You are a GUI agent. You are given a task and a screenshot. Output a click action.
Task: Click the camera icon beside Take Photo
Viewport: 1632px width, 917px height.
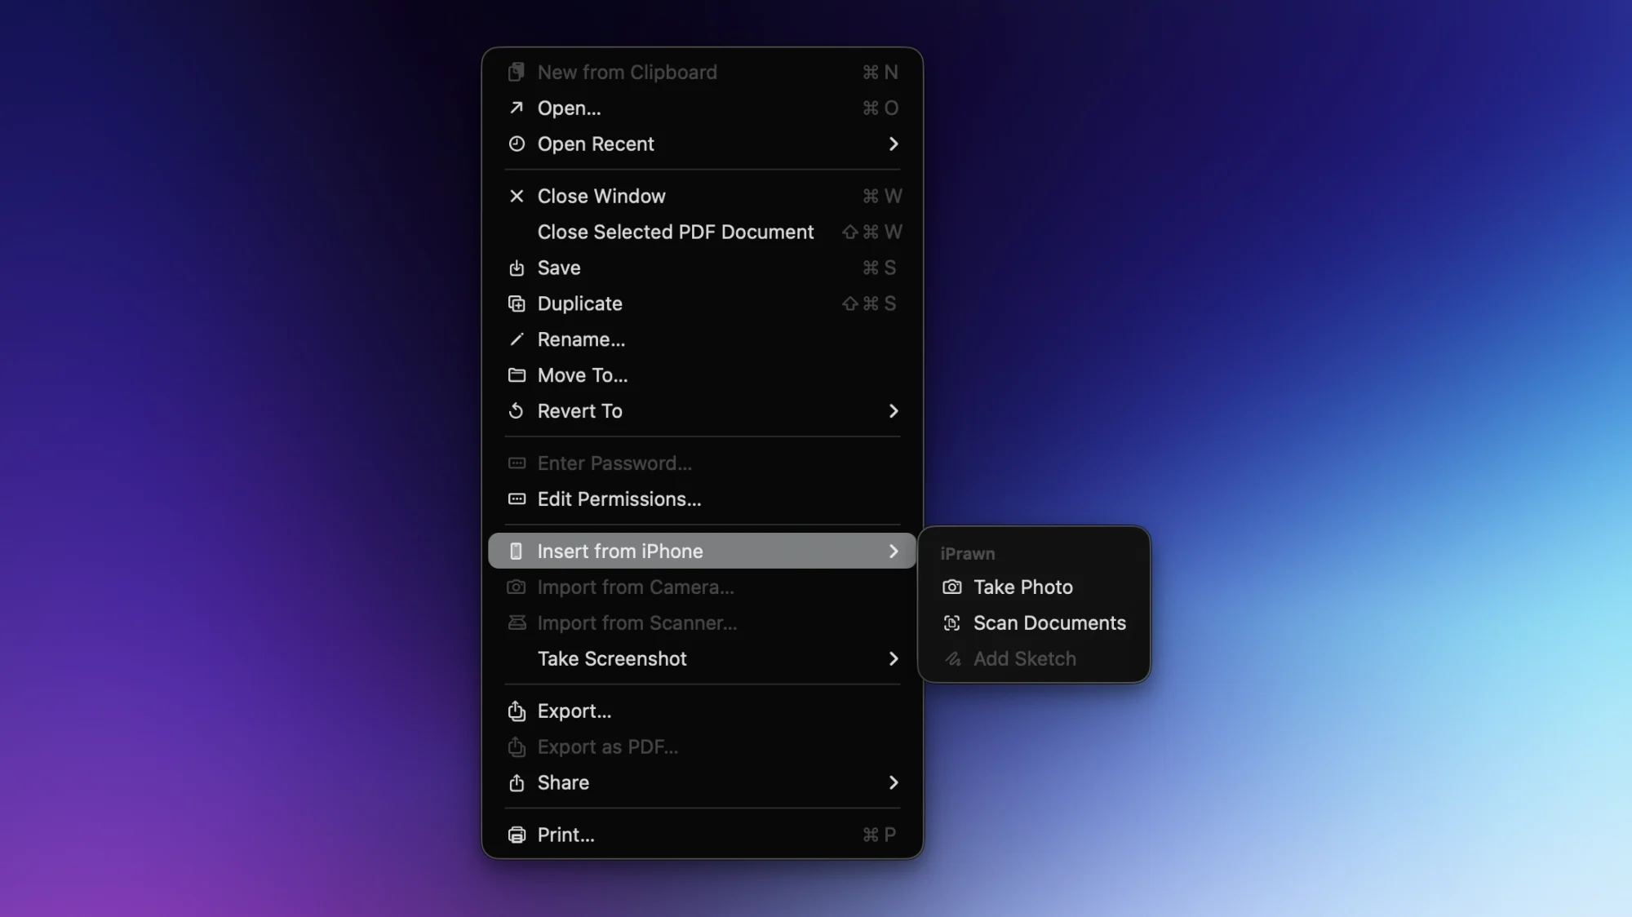951,587
